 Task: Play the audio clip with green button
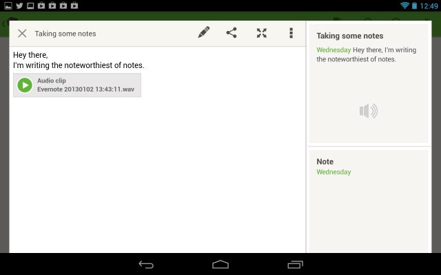coord(25,85)
